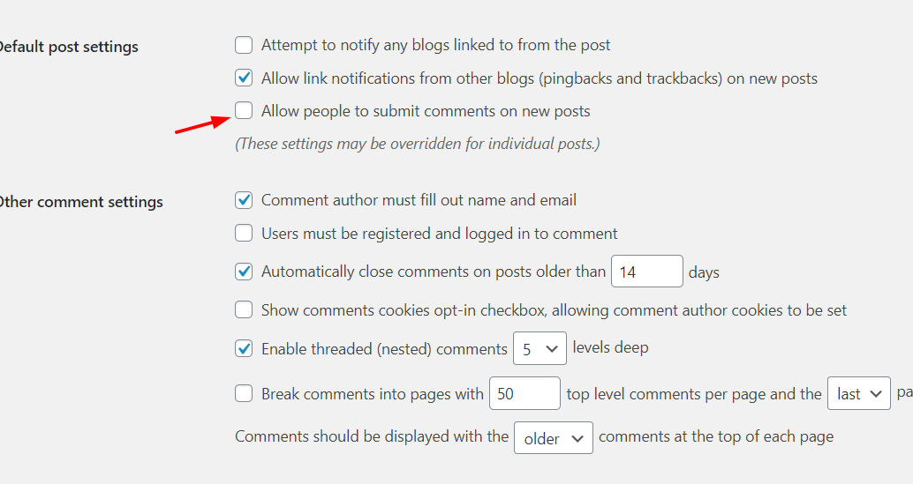Uncheck comment author must fill name and email
The width and height of the screenshot is (913, 484).
pos(244,200)
